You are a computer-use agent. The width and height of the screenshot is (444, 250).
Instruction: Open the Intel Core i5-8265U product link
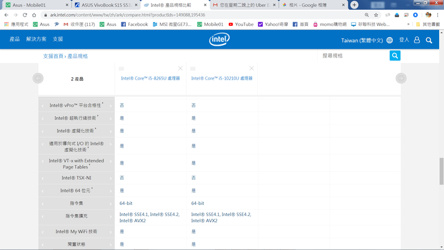click(x=150, y=78)
